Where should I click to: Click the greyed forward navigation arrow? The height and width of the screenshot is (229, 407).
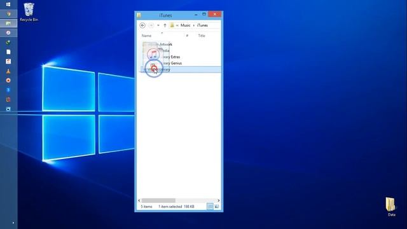tap(151, 25)
